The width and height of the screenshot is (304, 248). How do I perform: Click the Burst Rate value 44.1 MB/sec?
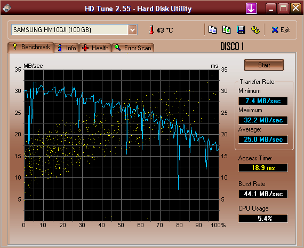pos(263,194)
